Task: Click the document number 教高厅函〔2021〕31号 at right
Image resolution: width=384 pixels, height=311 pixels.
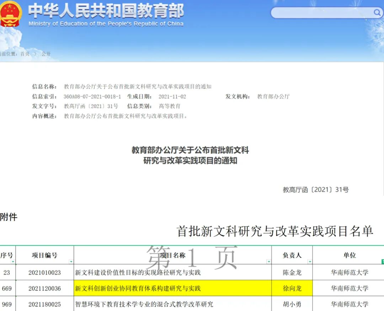Action: [316, 190]
